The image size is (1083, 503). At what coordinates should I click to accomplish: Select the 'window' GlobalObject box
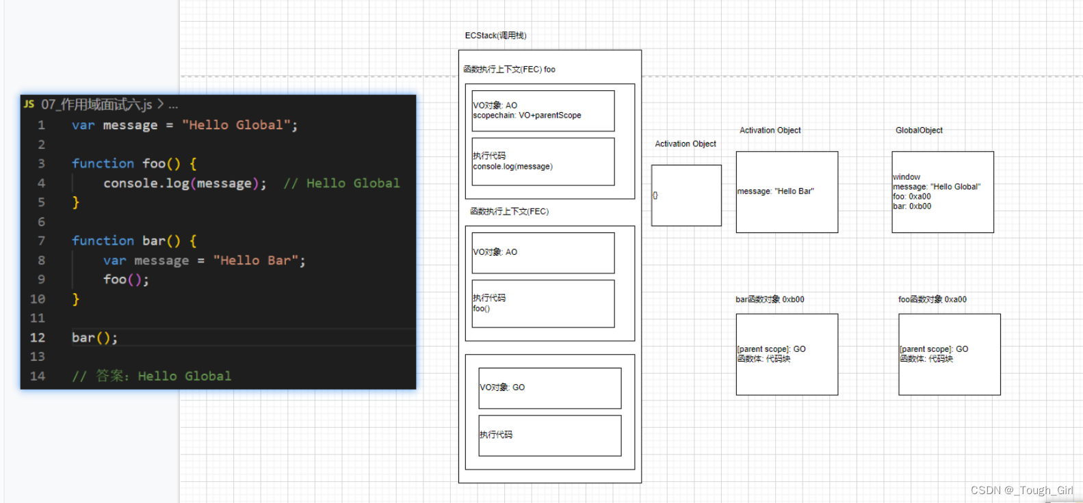tap(943, 192)
